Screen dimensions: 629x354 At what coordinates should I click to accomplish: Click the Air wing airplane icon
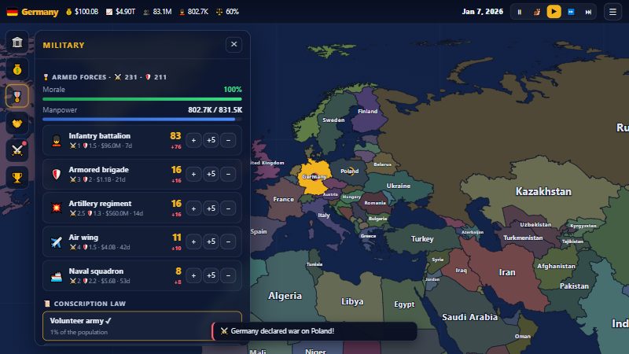pos(57,242)
